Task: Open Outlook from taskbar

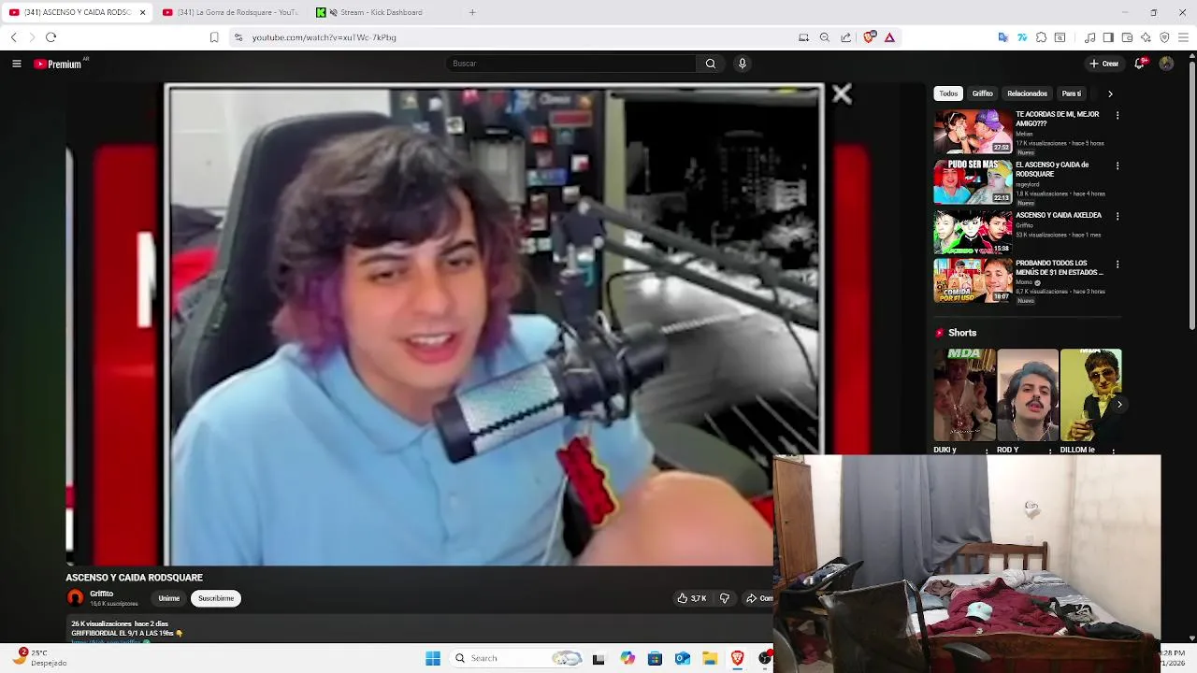Action: tap(683, 658)
